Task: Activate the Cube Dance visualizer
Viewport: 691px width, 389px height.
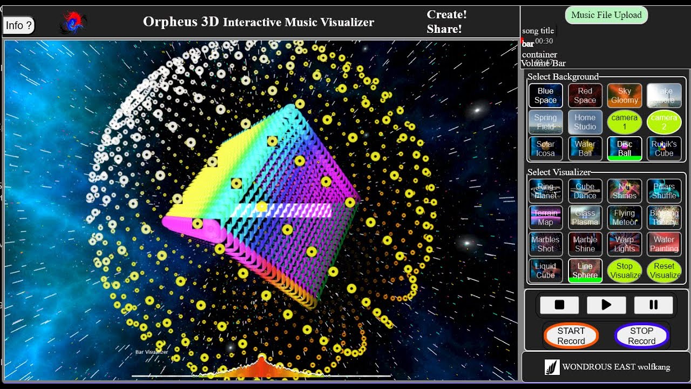Action: (x=585, y=191)
